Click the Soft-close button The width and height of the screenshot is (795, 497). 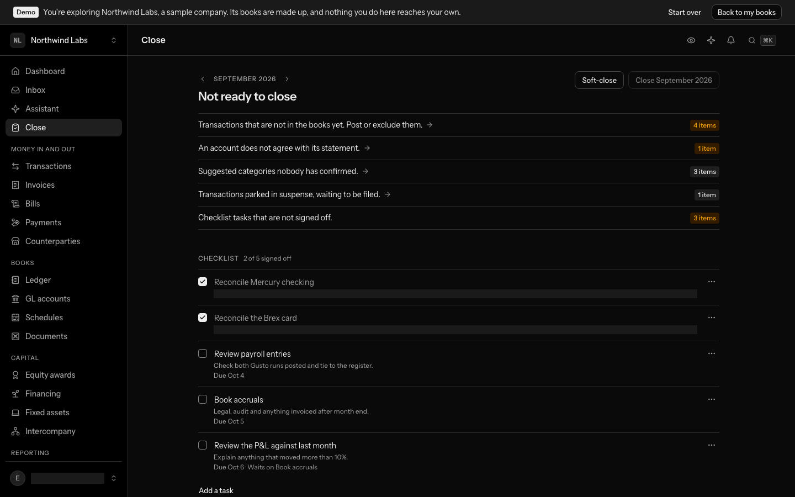tap(599, 80)
